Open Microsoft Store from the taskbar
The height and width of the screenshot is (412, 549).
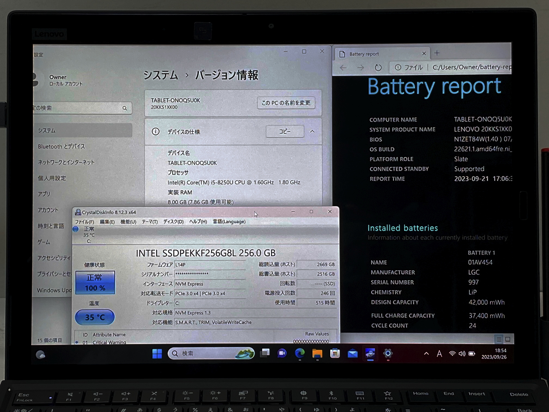coord(335,353)
